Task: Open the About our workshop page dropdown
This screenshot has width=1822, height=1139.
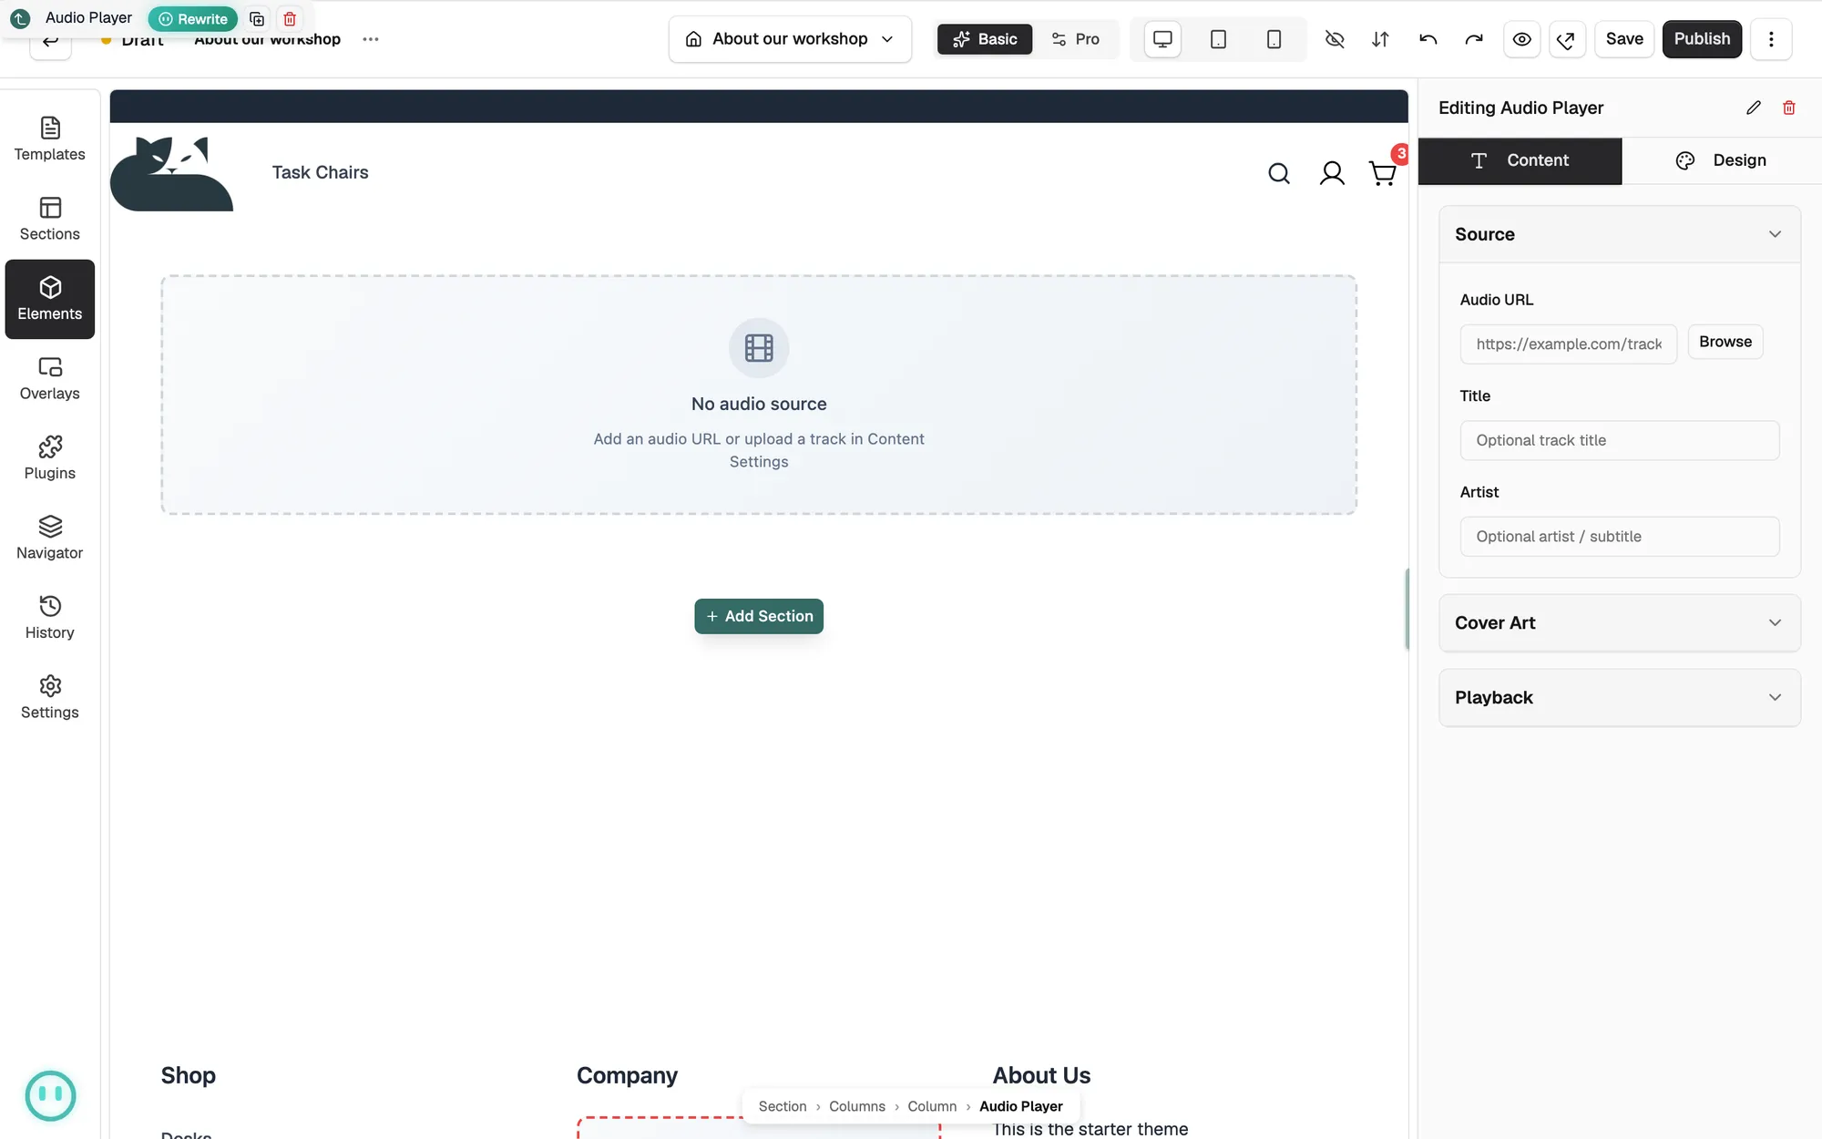Action: (790, 39)
